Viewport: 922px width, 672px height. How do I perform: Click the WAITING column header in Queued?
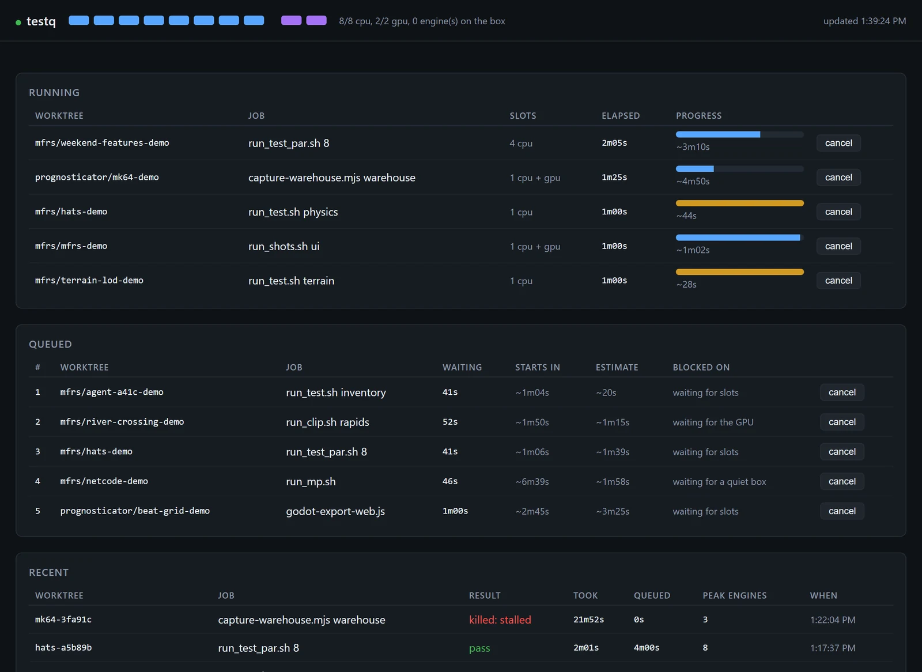(x=462, y=368)
